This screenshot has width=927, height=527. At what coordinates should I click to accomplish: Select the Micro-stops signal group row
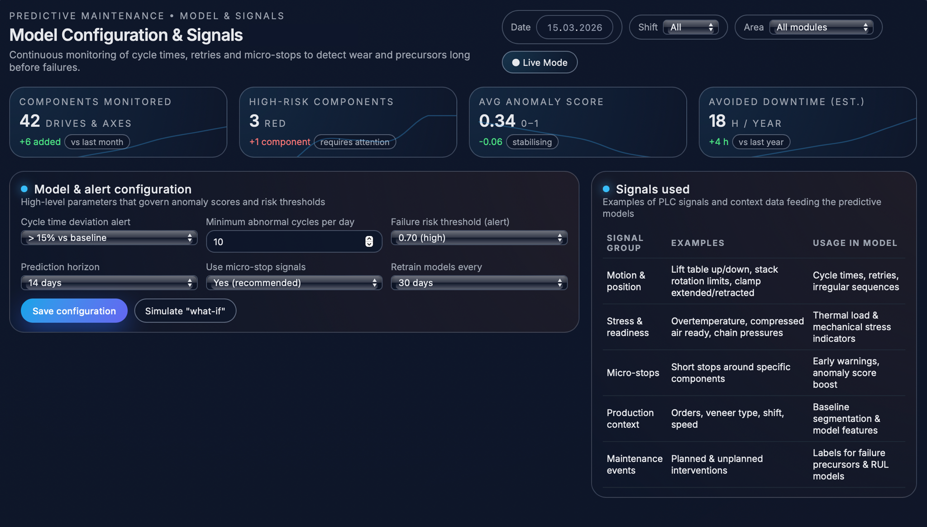(x=633, y=373)
